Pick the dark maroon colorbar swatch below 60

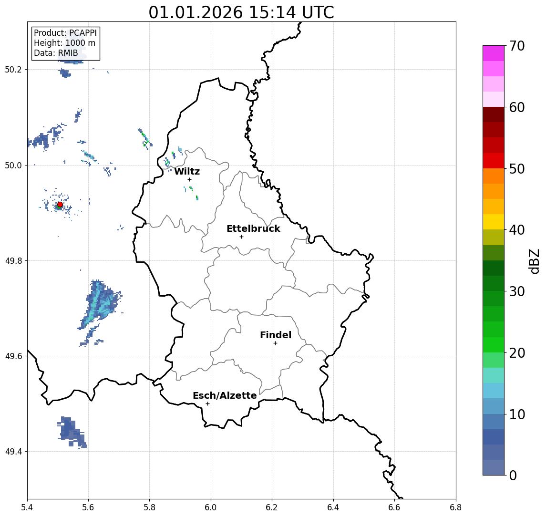click(x=494, y=114)
